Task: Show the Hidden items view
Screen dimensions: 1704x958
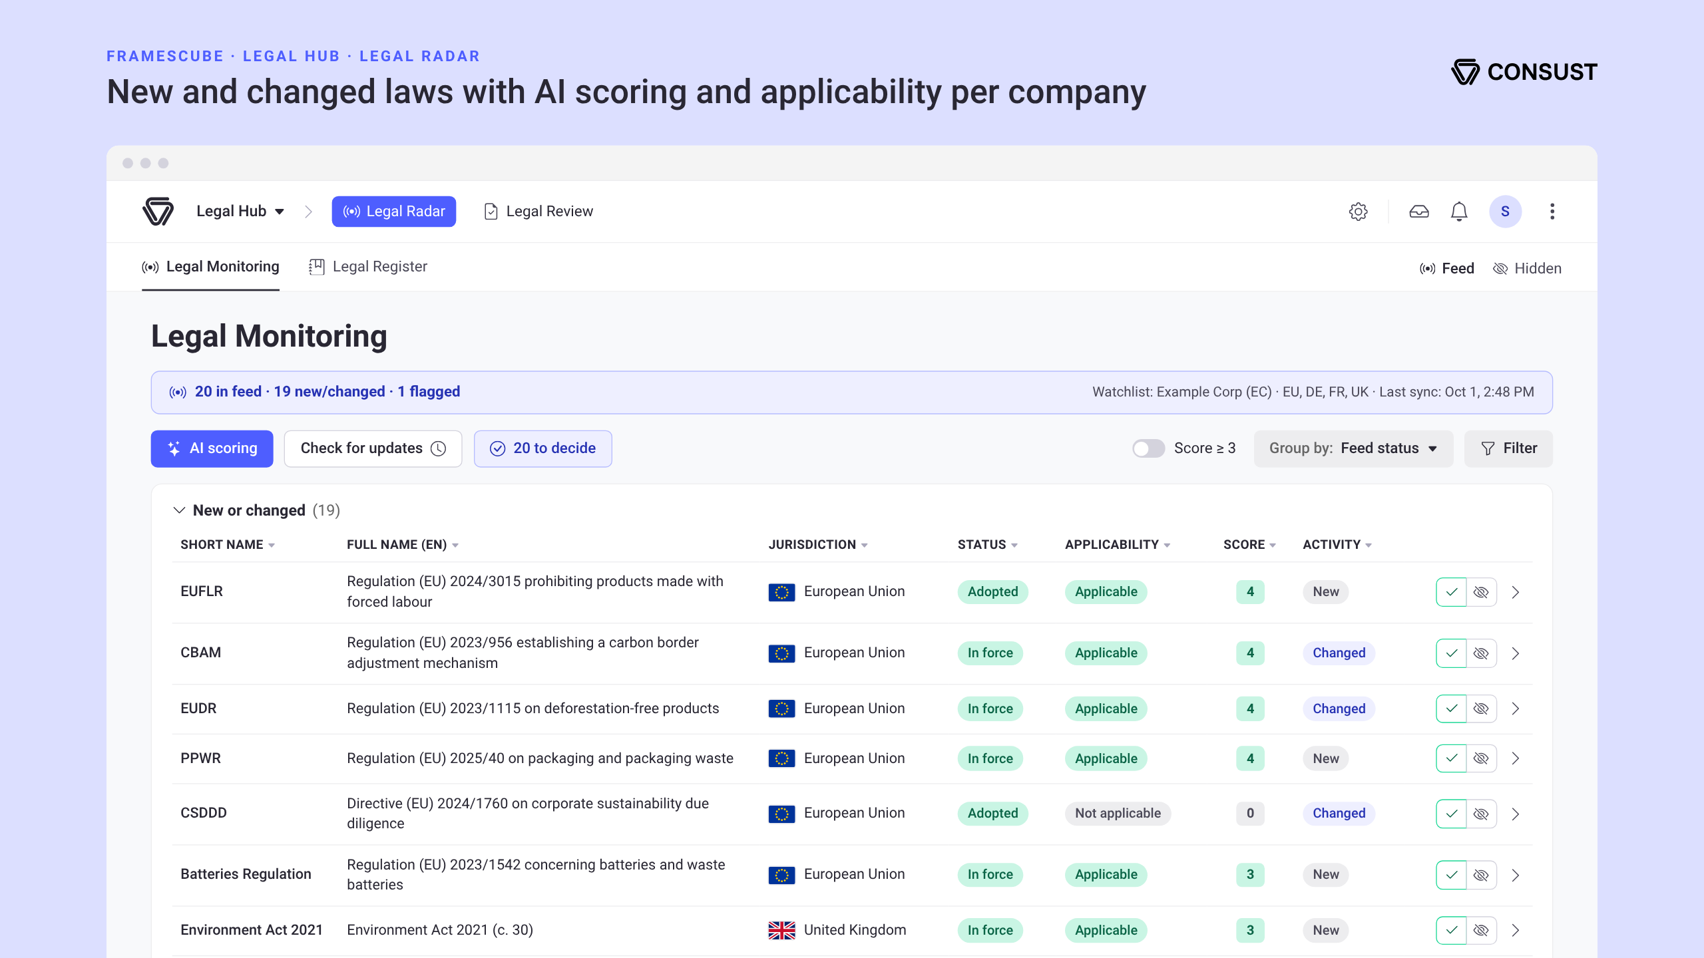Action: (1528, 268)
